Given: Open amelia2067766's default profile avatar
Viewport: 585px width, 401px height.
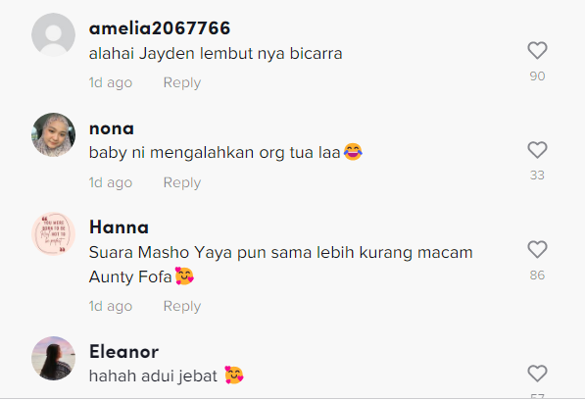Looking at the screenshot, I should click(x=53, y=35).
